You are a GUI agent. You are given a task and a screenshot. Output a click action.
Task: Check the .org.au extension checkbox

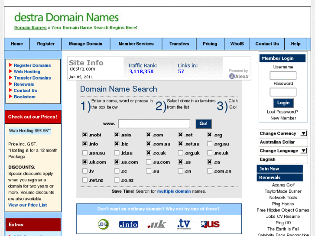pyautogui.click(x=210, y=144)
